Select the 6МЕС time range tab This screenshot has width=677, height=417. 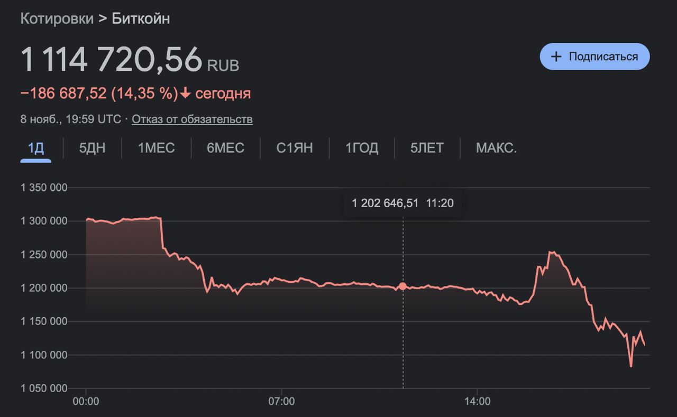pos(226,148)
